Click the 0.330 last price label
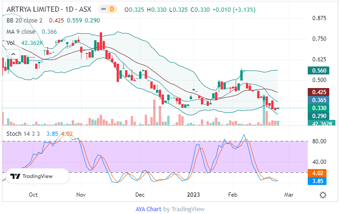The image size is (341, 214). 320,108
